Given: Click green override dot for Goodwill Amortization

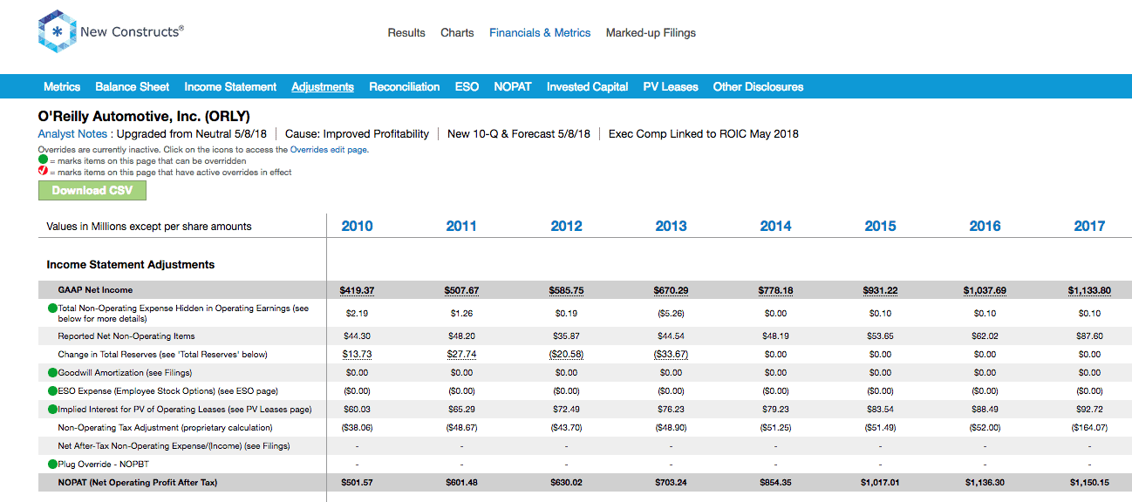Looking at the screenshot, I should [x=52, y=372].
